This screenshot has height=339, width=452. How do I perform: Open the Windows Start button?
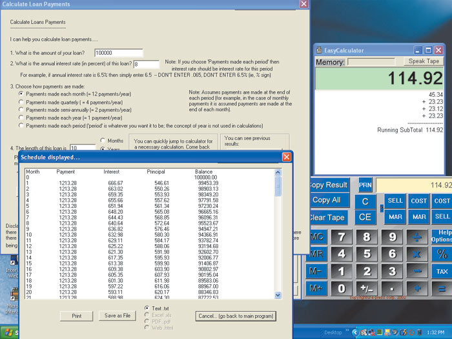(8, 334)
